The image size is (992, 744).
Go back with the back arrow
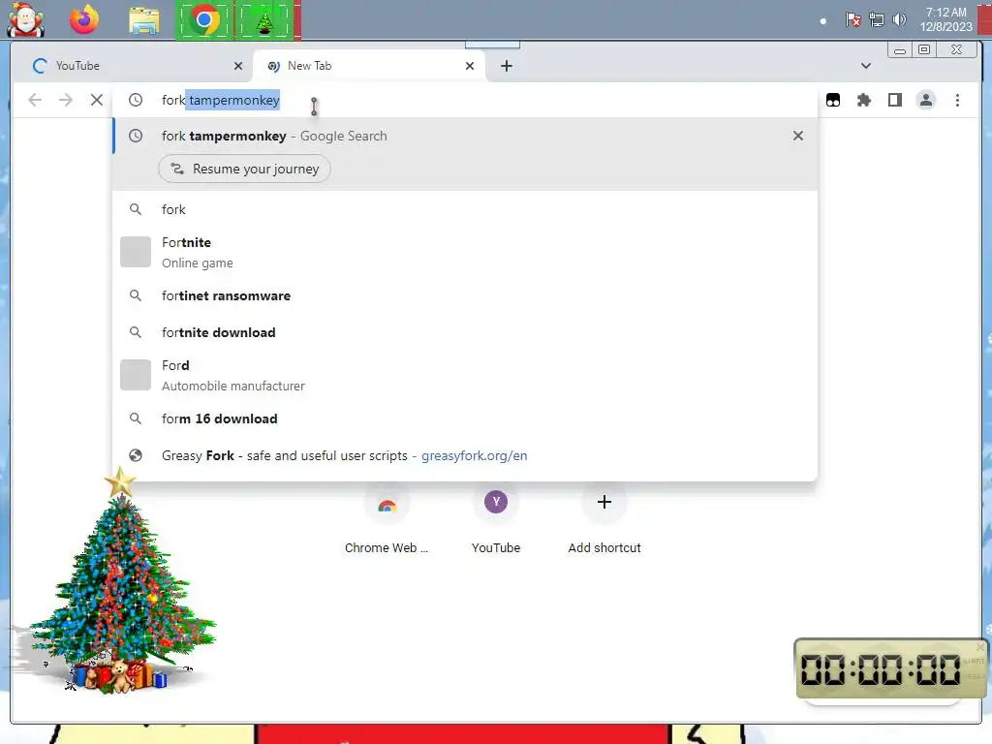coord(35,100)
